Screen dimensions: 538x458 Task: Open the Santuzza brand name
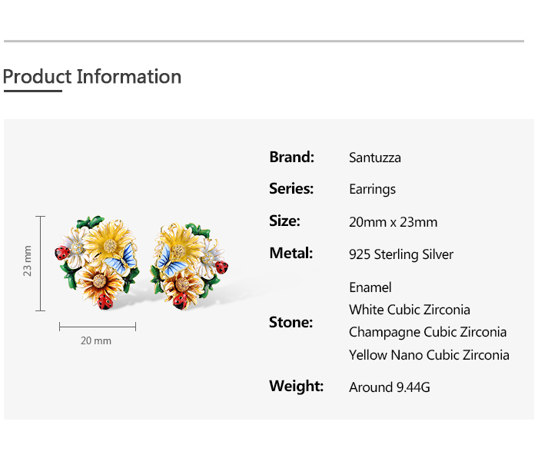pos(375,158)
